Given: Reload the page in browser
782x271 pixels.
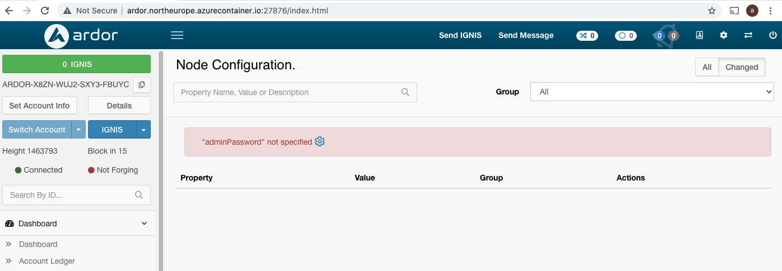Looking at the screenshot, I should pyautogui.click(x=45, y=11).
